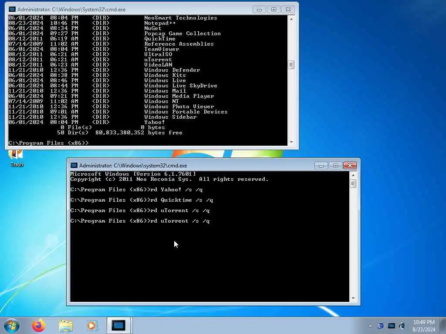This screenshot has width=446, height=334.
Task: Click the "0 File(s)" summary line
Action: (x=113, y=127)
